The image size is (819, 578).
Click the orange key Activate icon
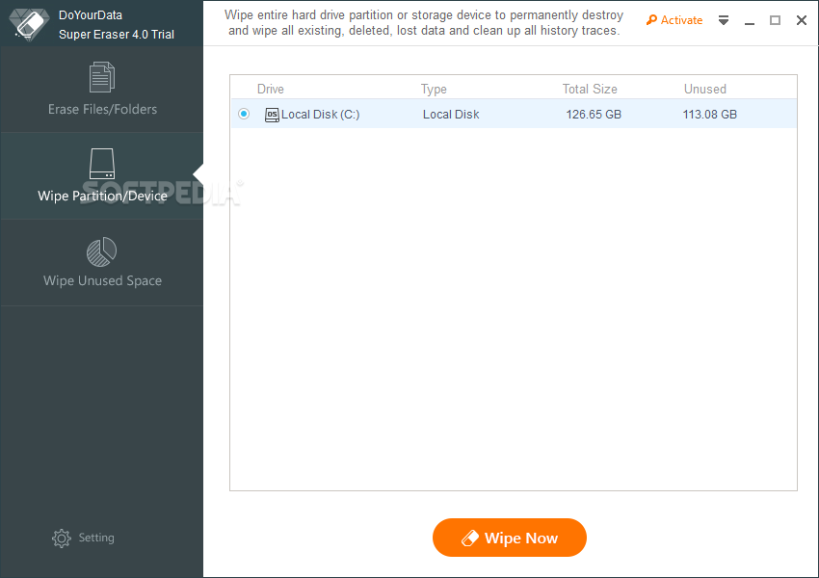tap(651, 20)
